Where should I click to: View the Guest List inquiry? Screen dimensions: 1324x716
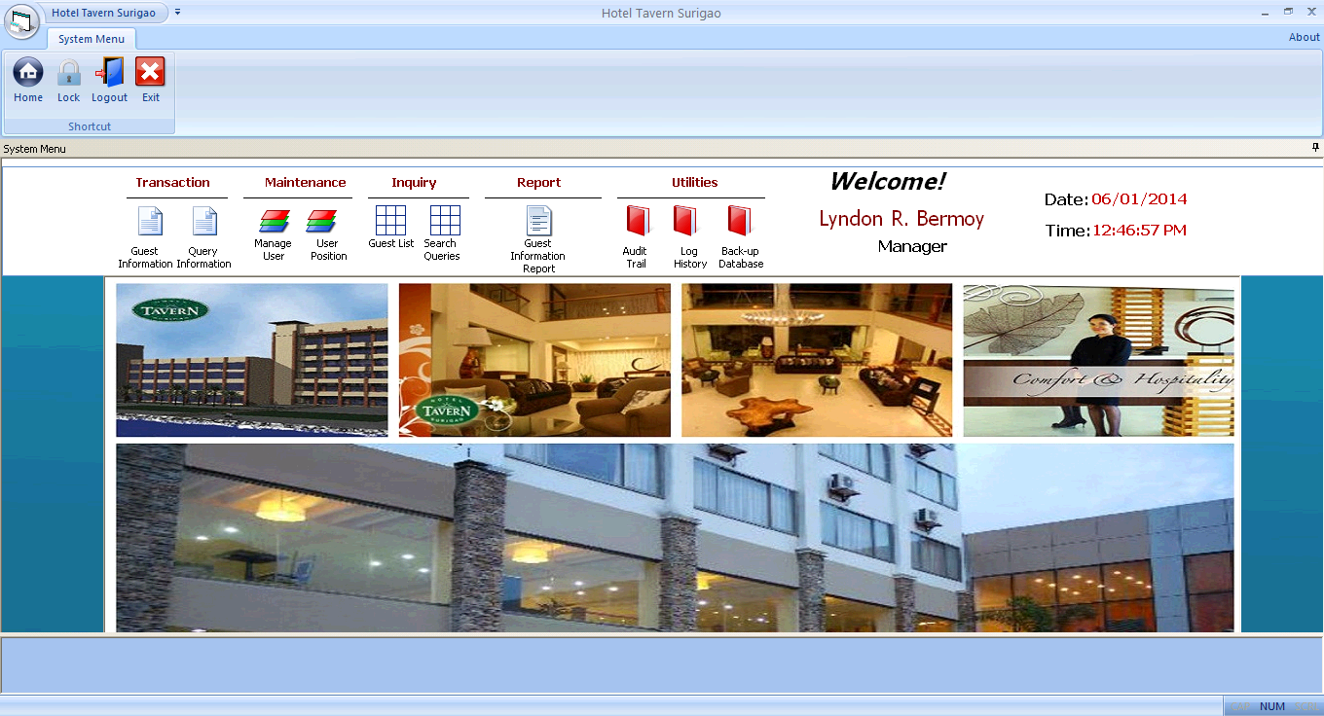click(390, 221)
